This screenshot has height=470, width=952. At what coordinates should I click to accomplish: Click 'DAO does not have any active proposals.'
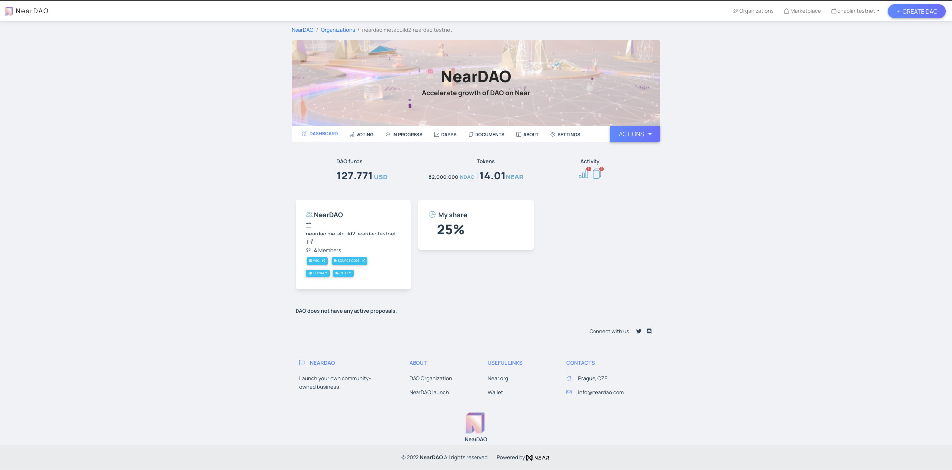point(346,311)
